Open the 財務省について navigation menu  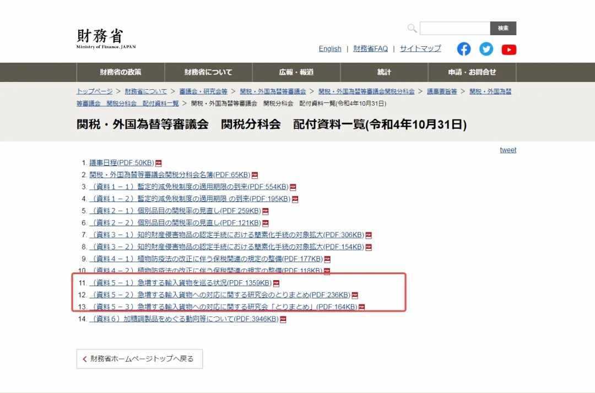[x=208, y=72]
